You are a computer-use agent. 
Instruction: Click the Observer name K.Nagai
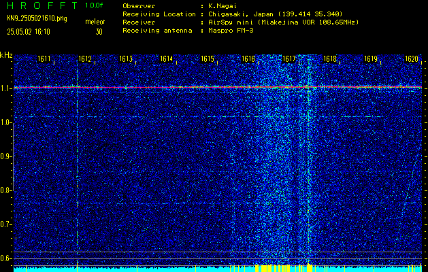point(221,5)
